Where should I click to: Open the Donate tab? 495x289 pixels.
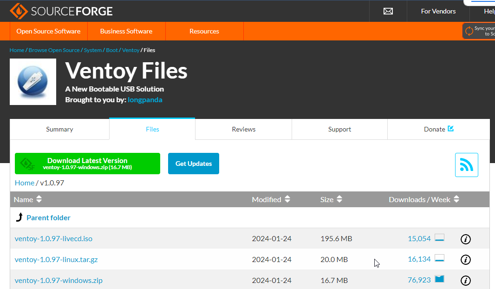438,129
